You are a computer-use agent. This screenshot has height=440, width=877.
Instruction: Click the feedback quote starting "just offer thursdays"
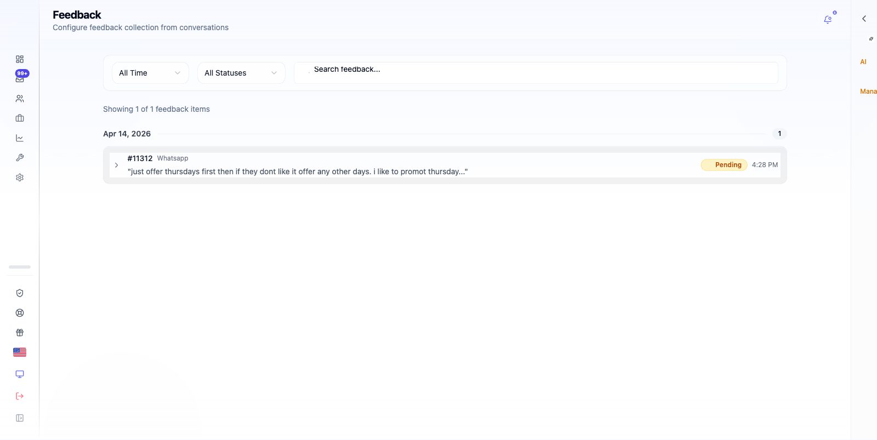pos(298,172)
